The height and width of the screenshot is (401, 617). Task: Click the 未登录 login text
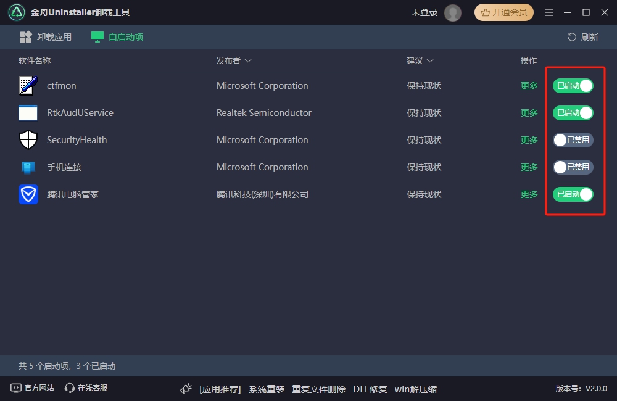(424, 12)
